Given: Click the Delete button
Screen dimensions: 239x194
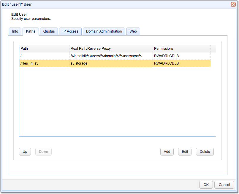Looking at the screenshot, I should [x=205, y=151].
